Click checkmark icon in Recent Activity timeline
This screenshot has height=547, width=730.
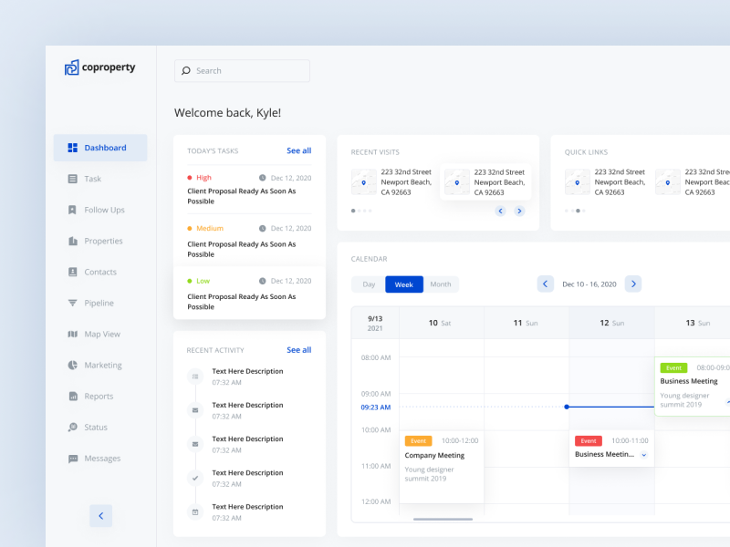195,478
